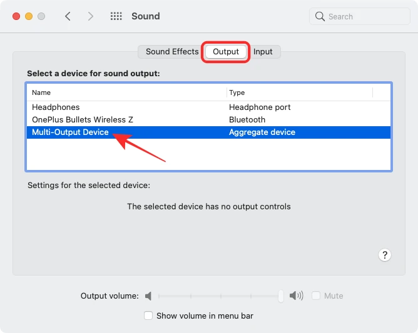Show all preferences grid icon
Screen dimensions: 418x333
(116, 16)
